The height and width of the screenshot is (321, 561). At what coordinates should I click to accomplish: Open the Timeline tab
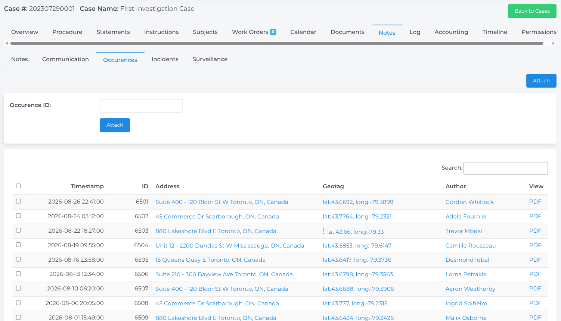pos(495,32)
